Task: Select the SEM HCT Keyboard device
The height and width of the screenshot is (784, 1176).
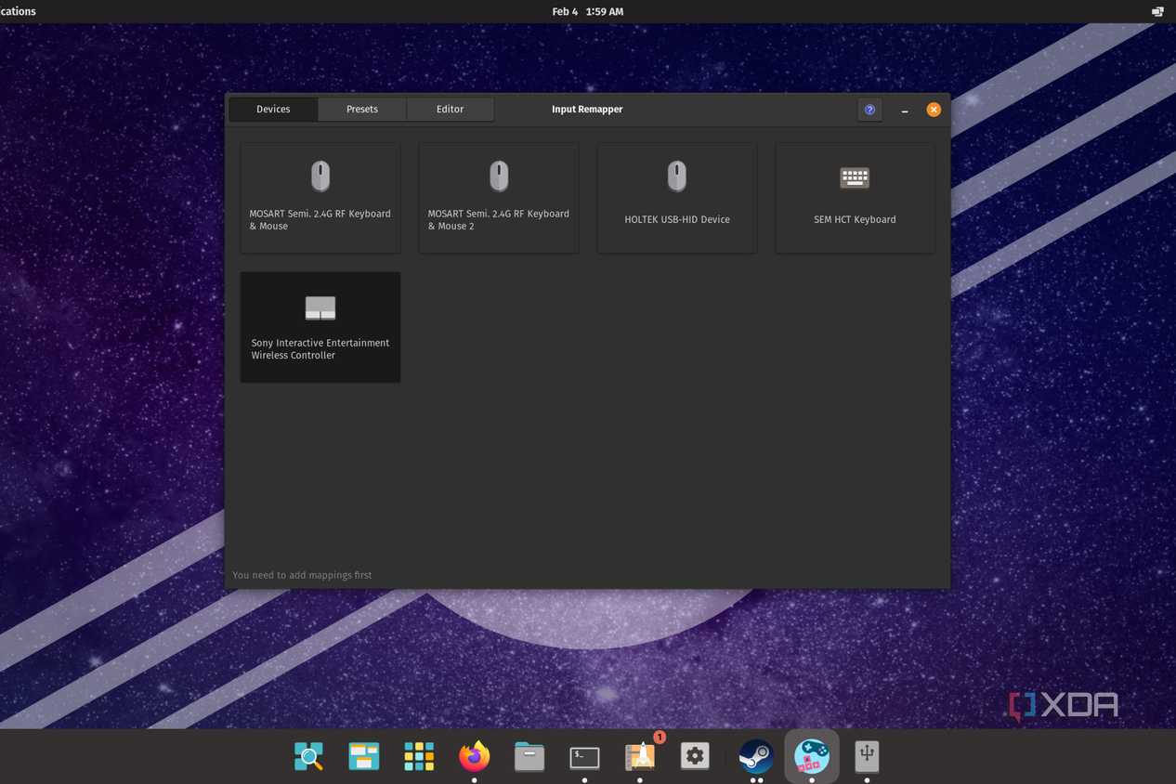Action: [855, 197]
